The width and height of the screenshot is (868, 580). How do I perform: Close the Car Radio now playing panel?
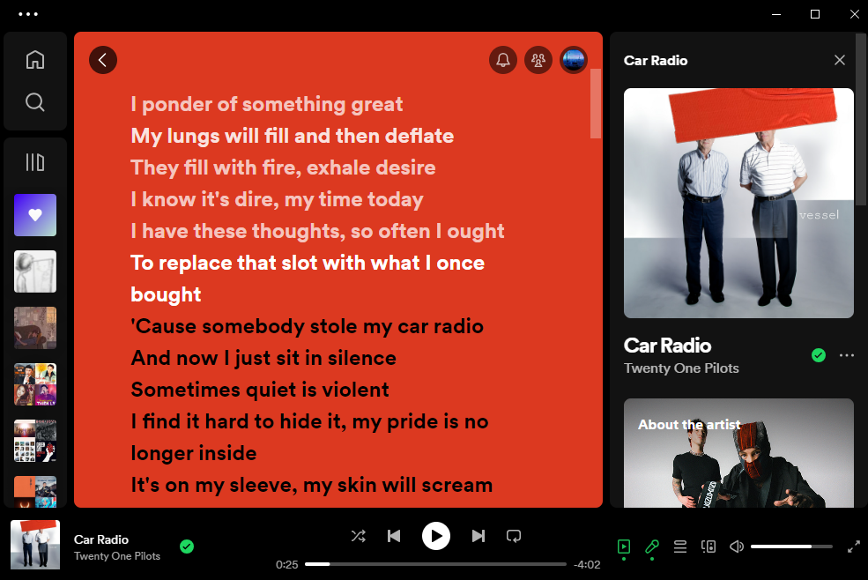click(x=840, y=60)
